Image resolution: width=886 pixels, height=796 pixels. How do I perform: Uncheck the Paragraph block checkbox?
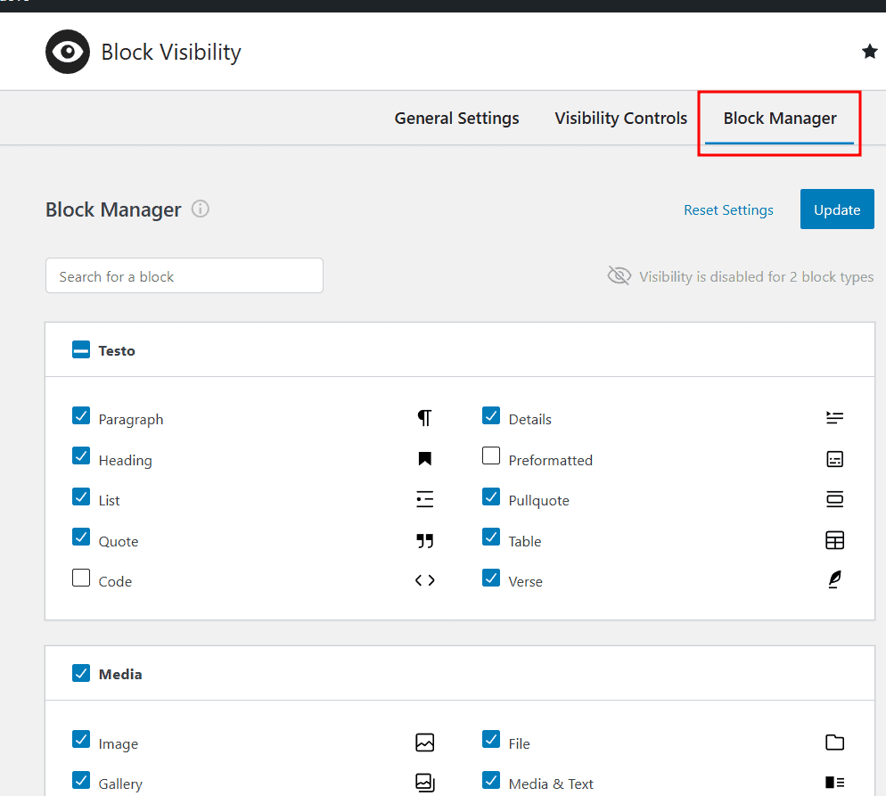coord(81,415)
